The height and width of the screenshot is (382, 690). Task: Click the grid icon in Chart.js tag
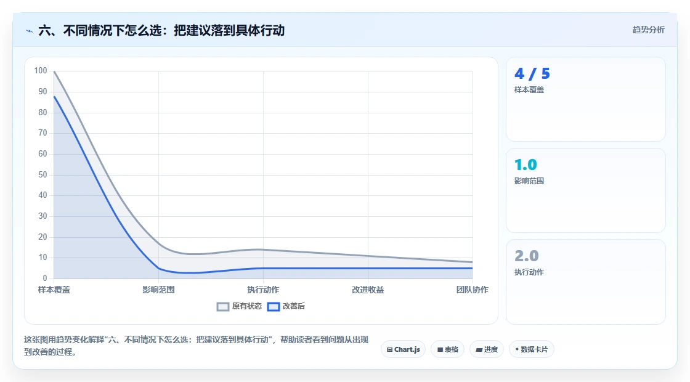[x=389, y=350]
